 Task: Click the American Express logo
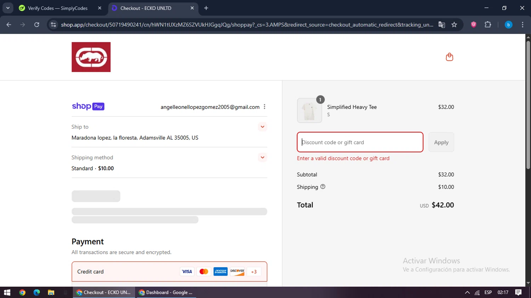221,271
